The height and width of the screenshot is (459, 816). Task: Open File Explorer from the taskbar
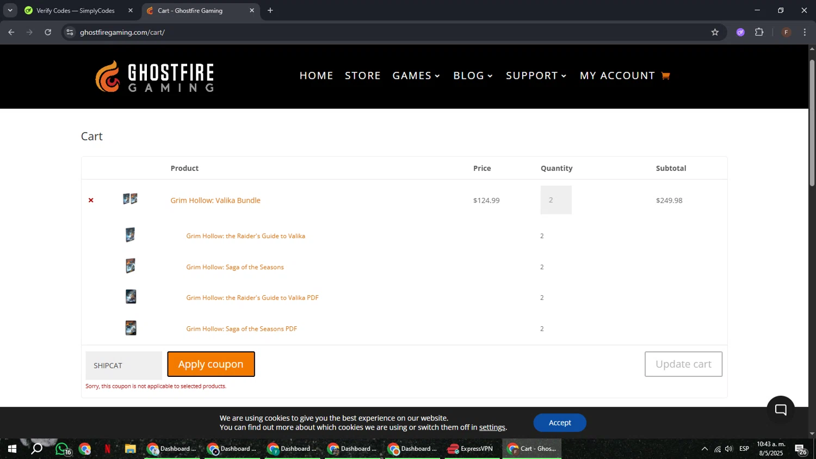[x=130, y=449]
